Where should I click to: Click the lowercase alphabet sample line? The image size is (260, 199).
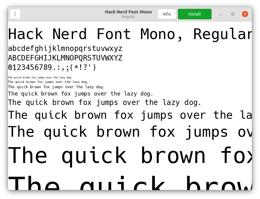tap(65, 49)
